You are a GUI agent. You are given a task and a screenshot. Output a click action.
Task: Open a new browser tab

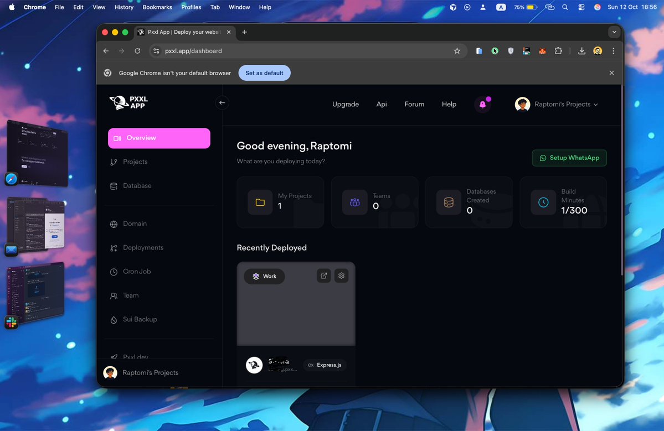tap(244, 32)
